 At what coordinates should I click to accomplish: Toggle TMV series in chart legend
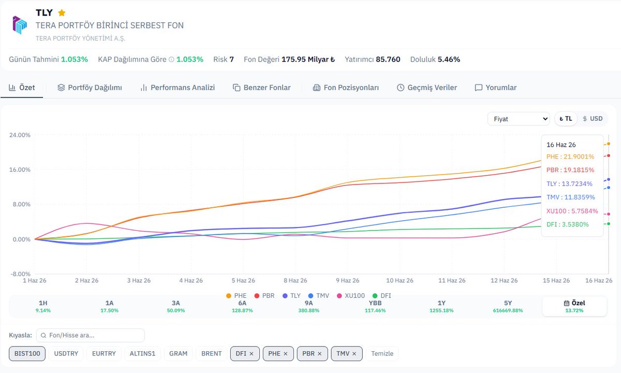click(319, 295)
